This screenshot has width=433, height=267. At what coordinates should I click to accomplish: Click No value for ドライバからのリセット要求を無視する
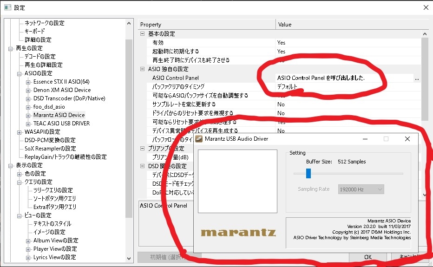[x=348, y=113]
